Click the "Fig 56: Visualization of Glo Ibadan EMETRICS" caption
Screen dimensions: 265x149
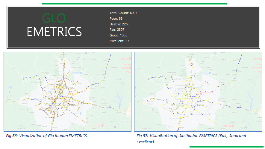click(x=46, y=136)
